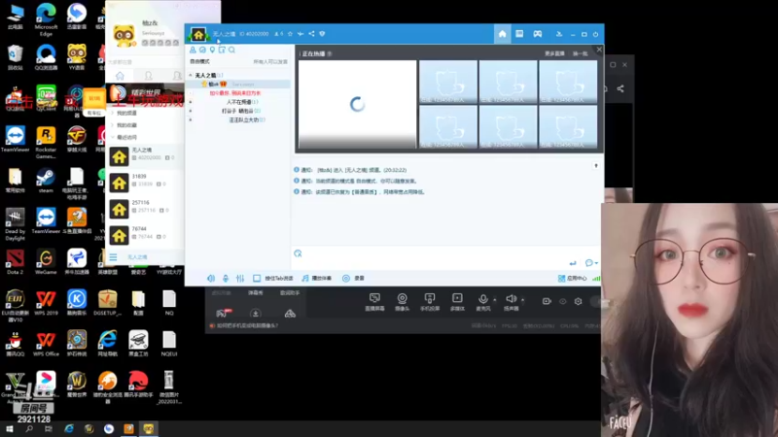Click the music accompaniment note icon

tap(305, 279)
